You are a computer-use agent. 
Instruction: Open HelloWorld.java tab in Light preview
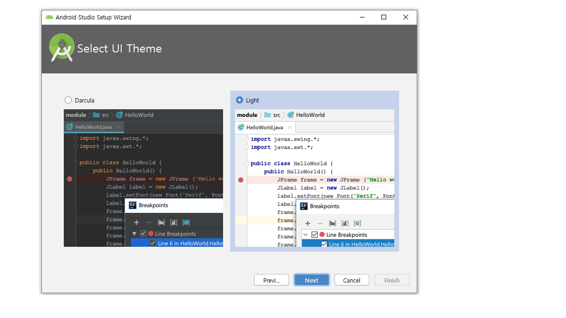pos(264,127)
